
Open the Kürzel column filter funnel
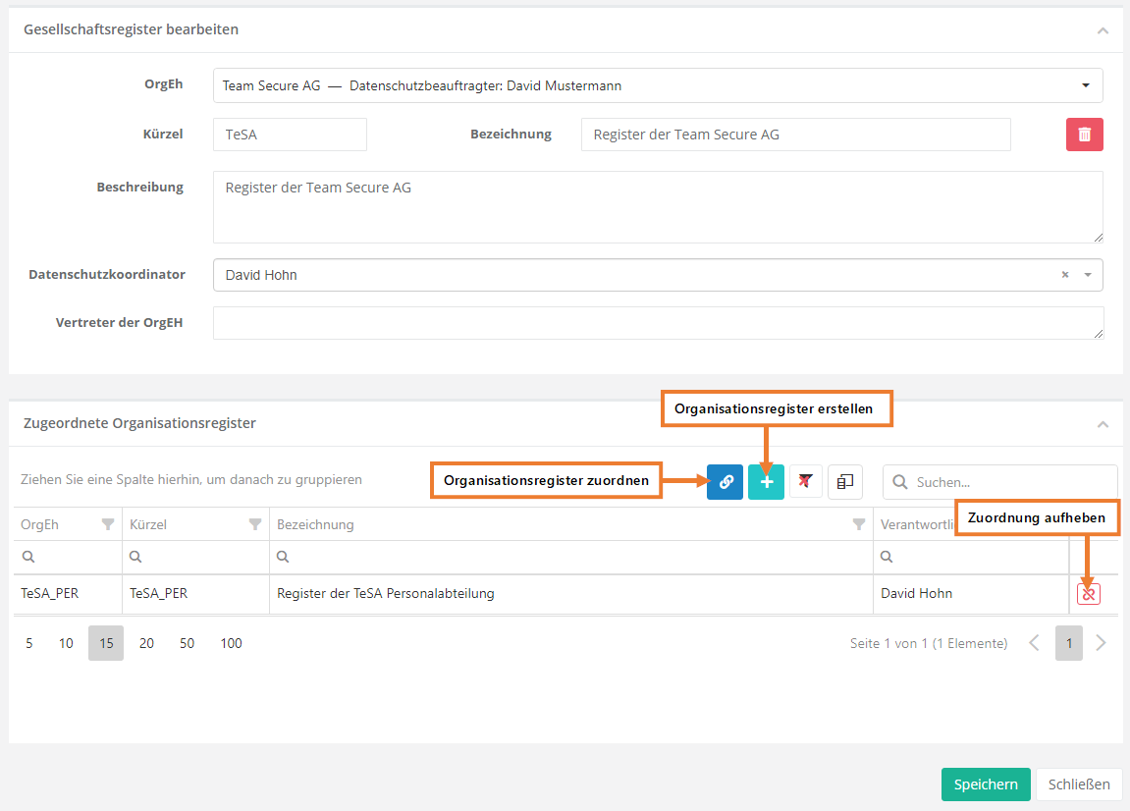tap(255, 524)
